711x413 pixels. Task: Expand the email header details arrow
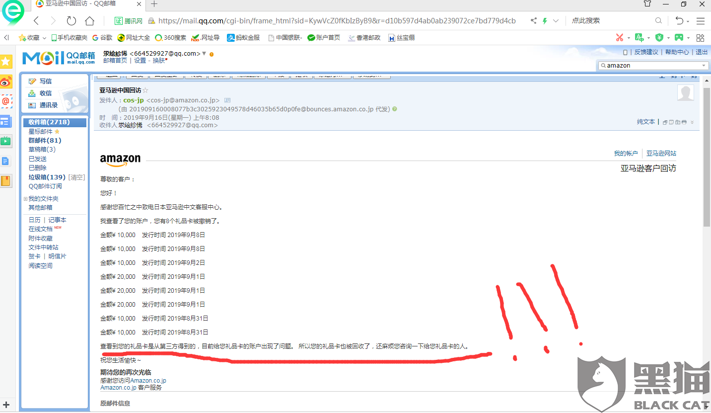coord(692,122)
